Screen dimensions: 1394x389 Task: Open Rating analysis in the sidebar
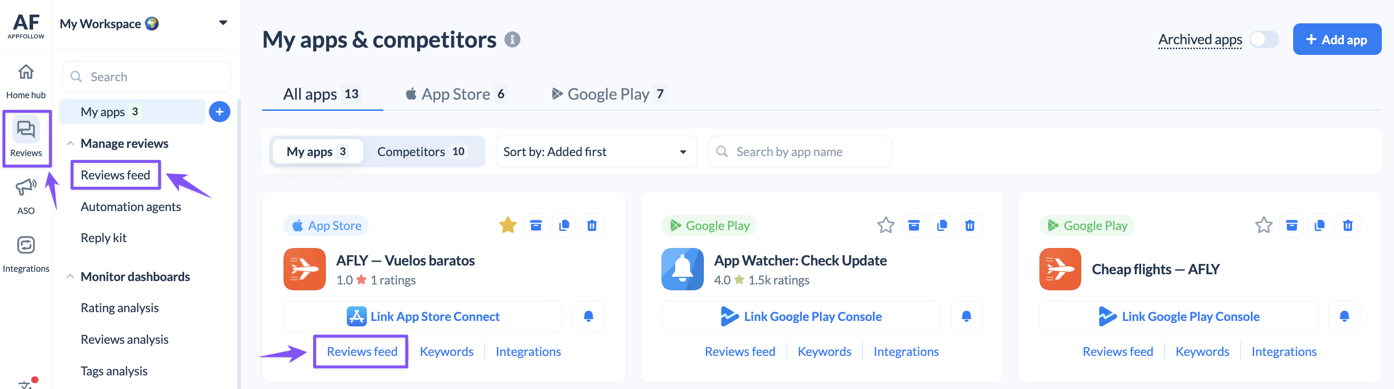[120, 308]
